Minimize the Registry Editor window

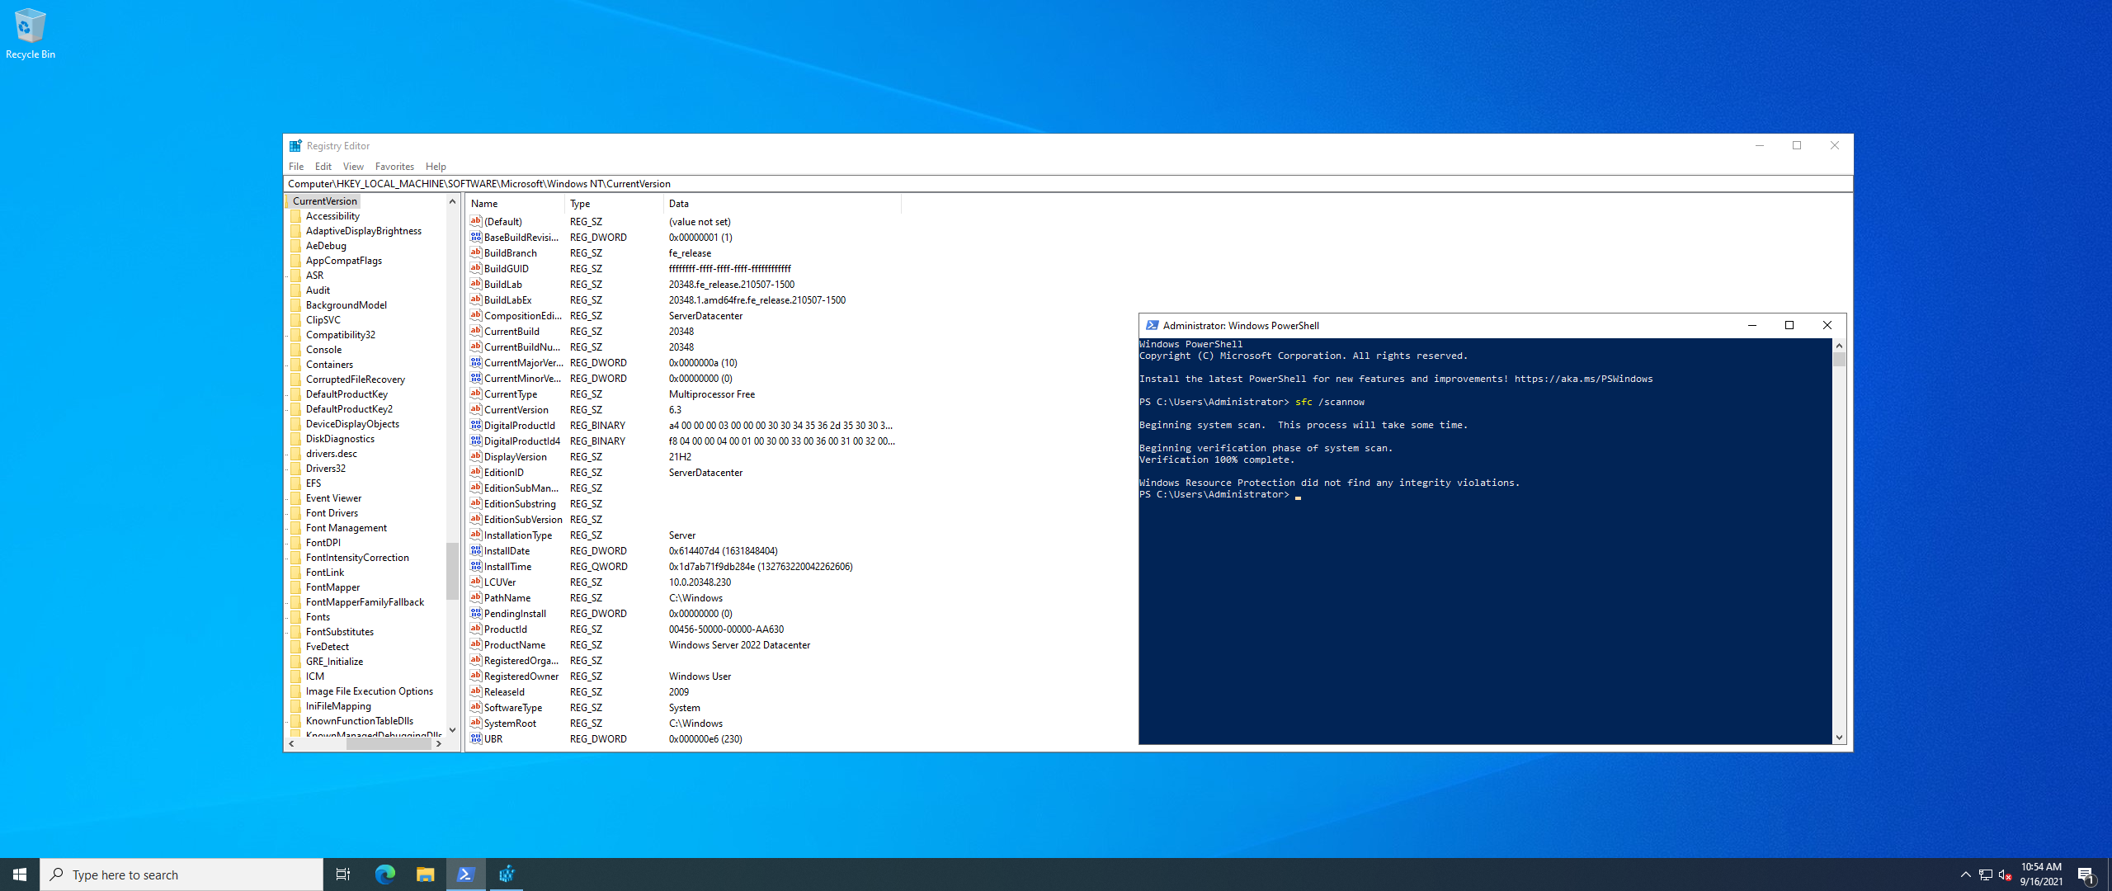point(1760,146)
